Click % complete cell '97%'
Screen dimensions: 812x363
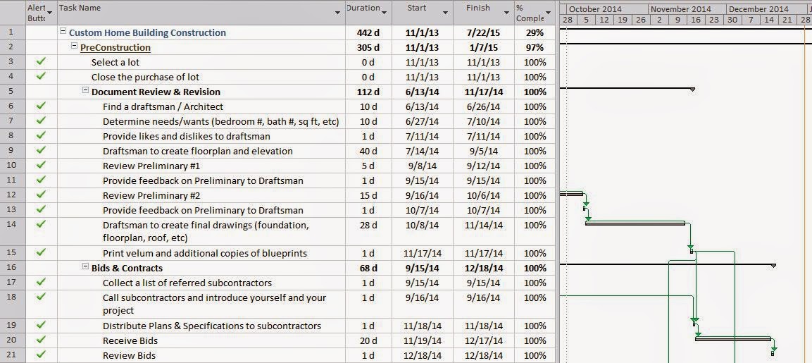point(535,48)
